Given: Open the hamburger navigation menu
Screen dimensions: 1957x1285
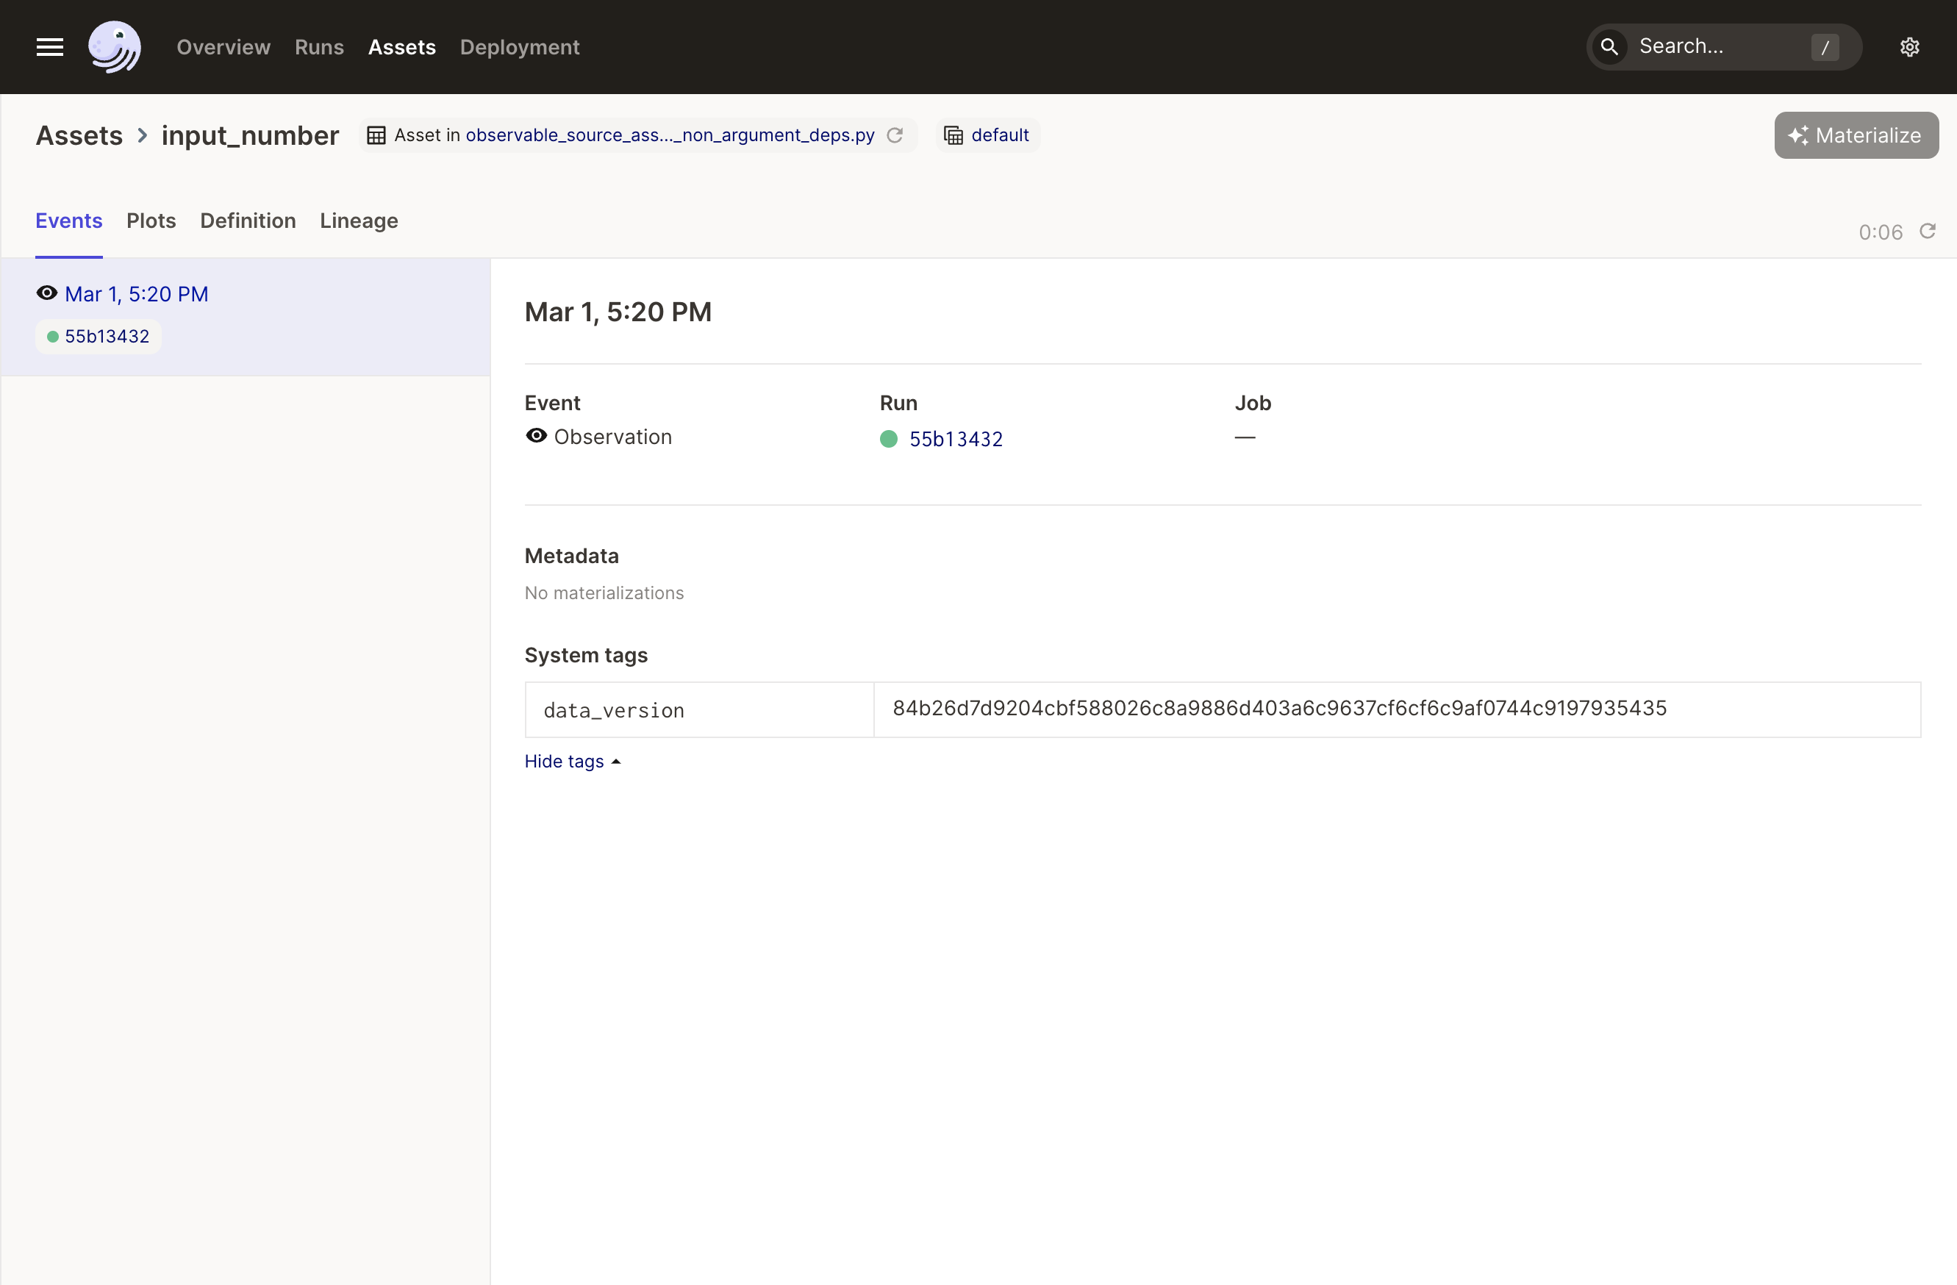Looking at the screenshot, I should coord(49,47).
